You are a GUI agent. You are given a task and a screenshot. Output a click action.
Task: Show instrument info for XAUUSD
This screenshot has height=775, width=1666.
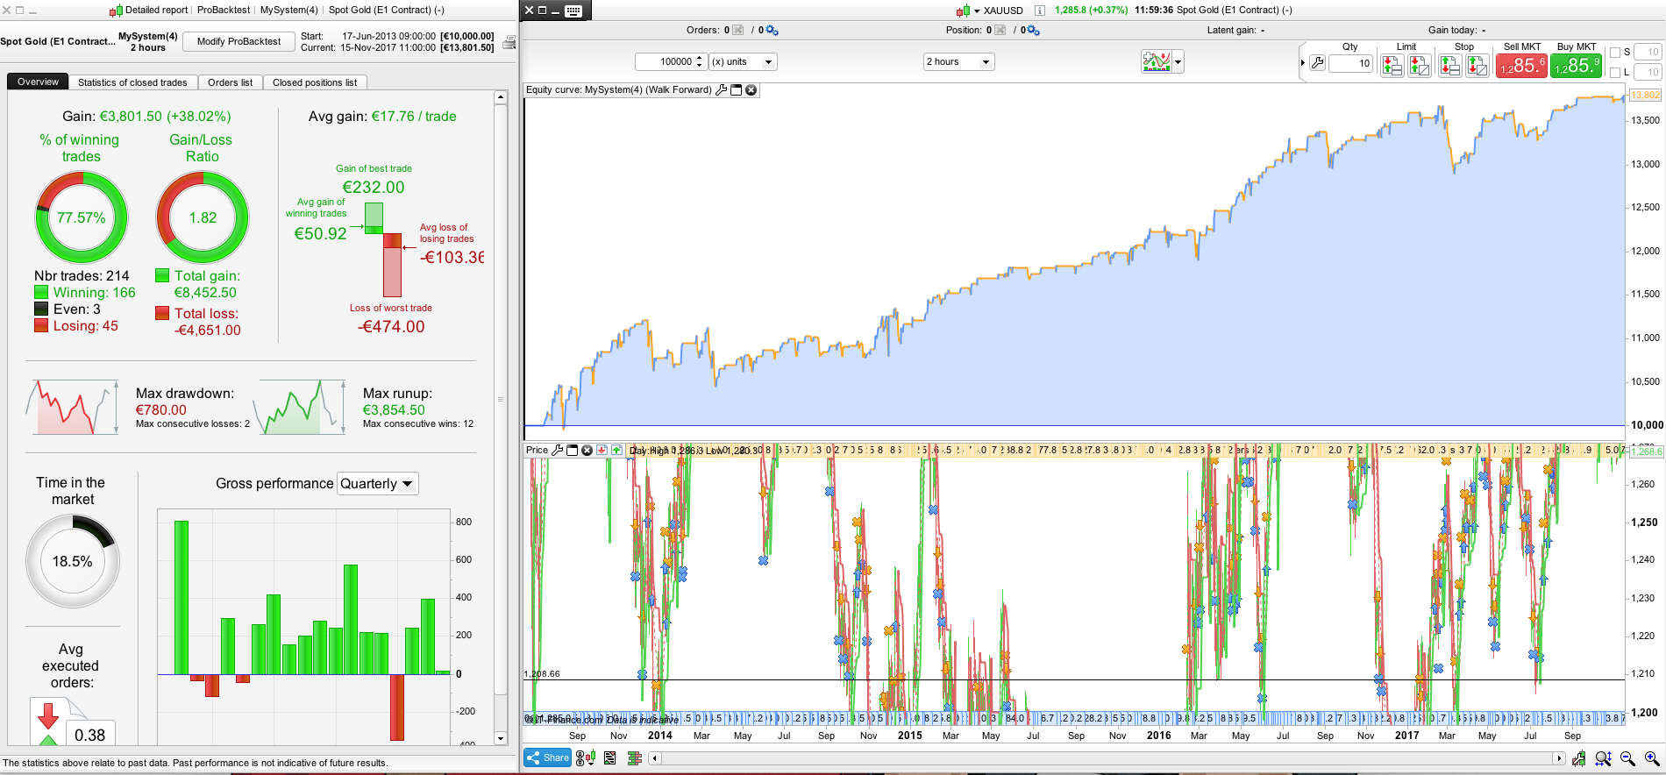point(1039,11)
